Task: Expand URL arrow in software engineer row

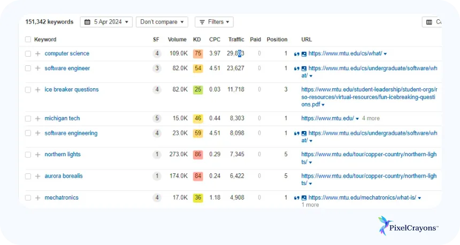Action: click(x=311, y=76)
